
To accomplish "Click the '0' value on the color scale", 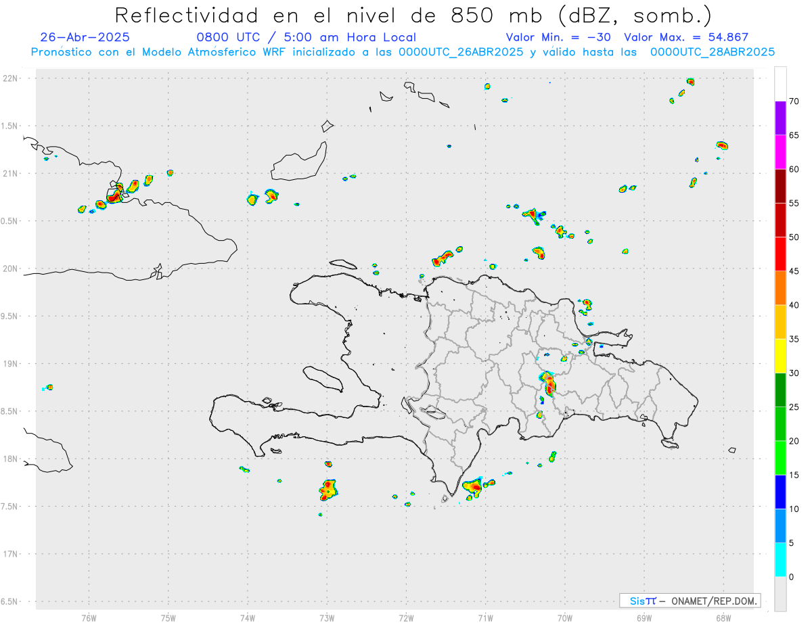I will (x=791, y=577).
